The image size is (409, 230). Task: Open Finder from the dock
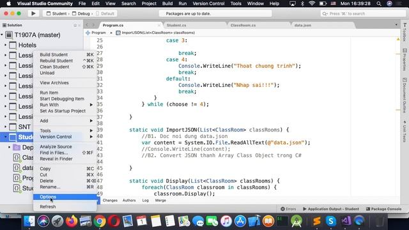pos(29,221)
